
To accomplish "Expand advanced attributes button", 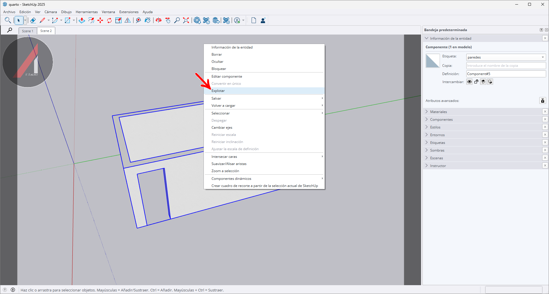I will pos(542,100).
